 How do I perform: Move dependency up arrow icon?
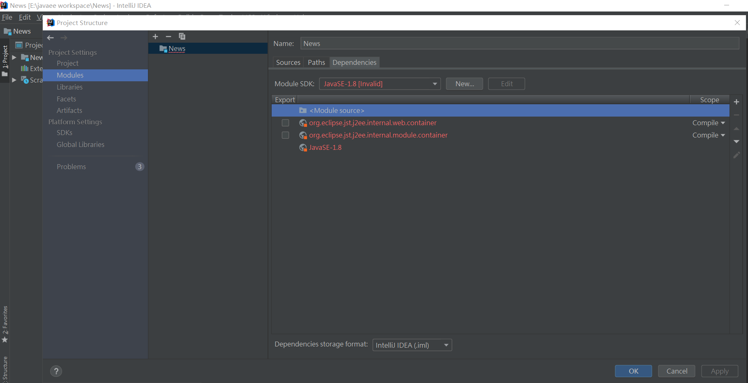(736, 128)
